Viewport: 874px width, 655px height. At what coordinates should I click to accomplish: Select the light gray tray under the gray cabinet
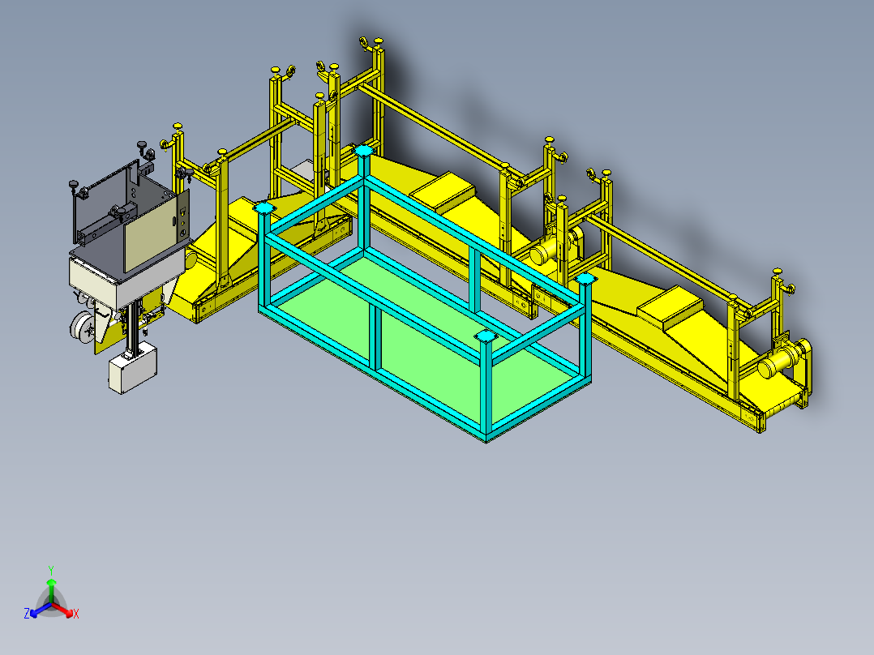click(x=126, y=276)
